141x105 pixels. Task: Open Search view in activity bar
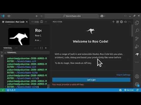(137, 31)
